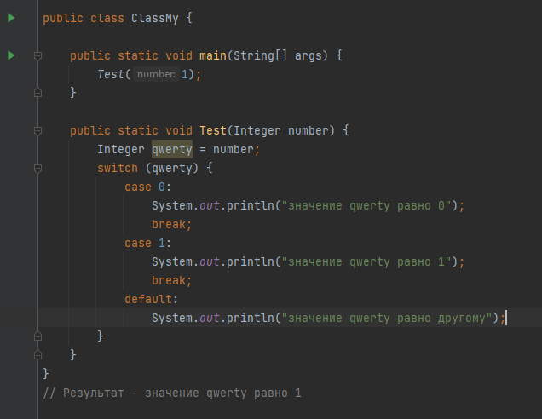
Task: Click 'out' field in case 0 line
Action: click(x=209, y=205)
